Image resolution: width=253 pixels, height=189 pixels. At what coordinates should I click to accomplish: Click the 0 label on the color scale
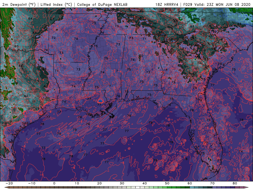[x=54, y=183]
